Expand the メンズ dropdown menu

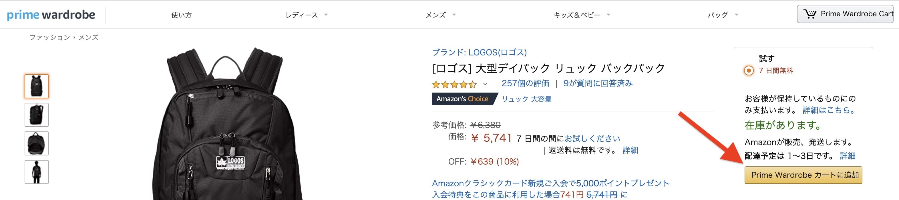440,15
